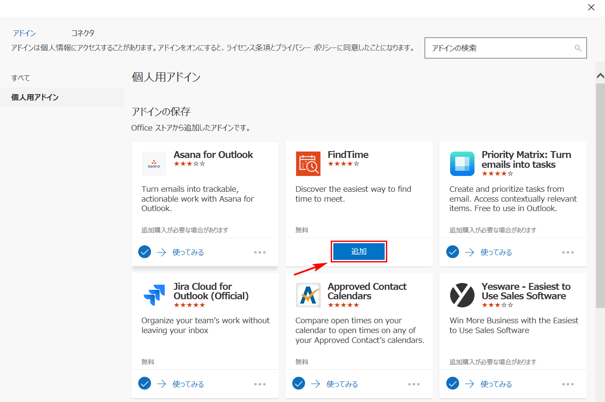Open more options for Asana for Outlook
This screenshot has width=605, height=402.
coord(260,253)
